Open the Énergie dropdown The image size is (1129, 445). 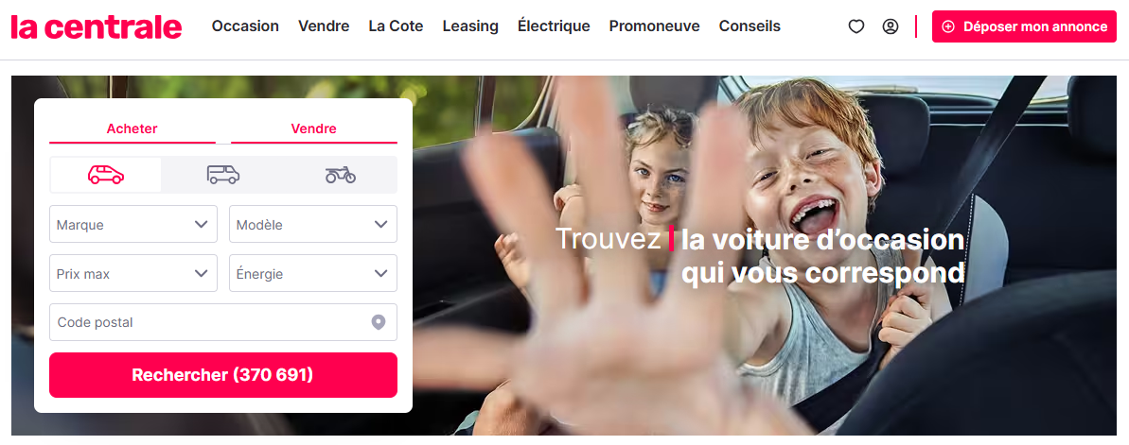(x=313, y=273)
